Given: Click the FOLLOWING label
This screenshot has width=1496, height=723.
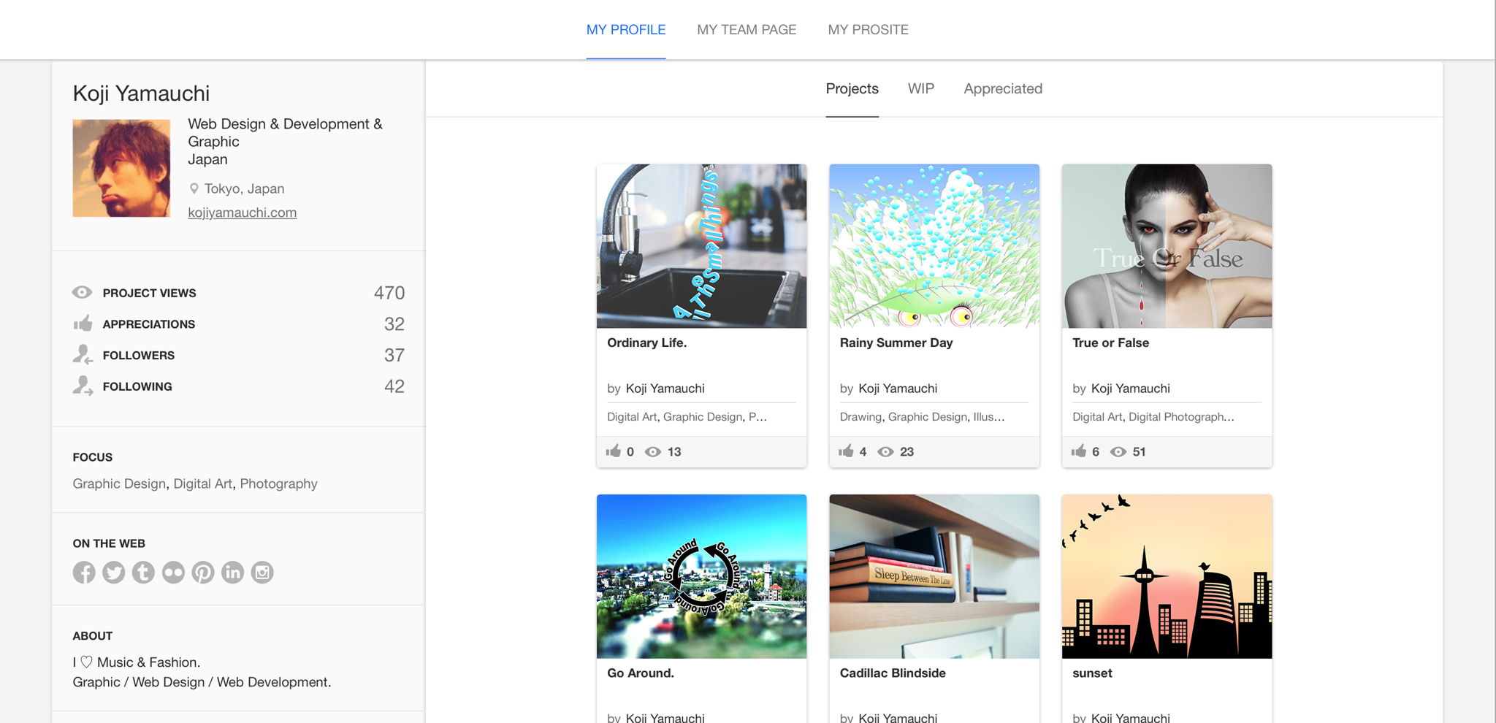Looking at the screenshot, I should 137,386.
